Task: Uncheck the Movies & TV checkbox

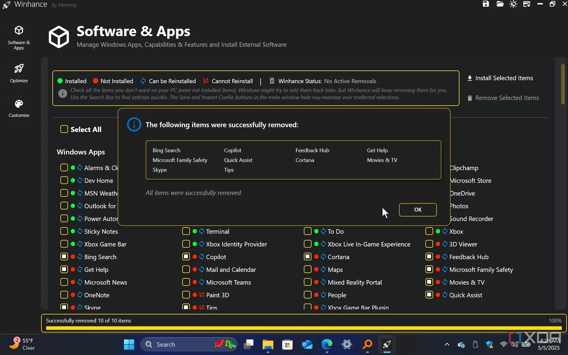Action: coord(429,282)
